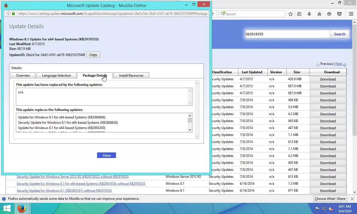Click down arrow of details panel scrollbar

point(197,136)
